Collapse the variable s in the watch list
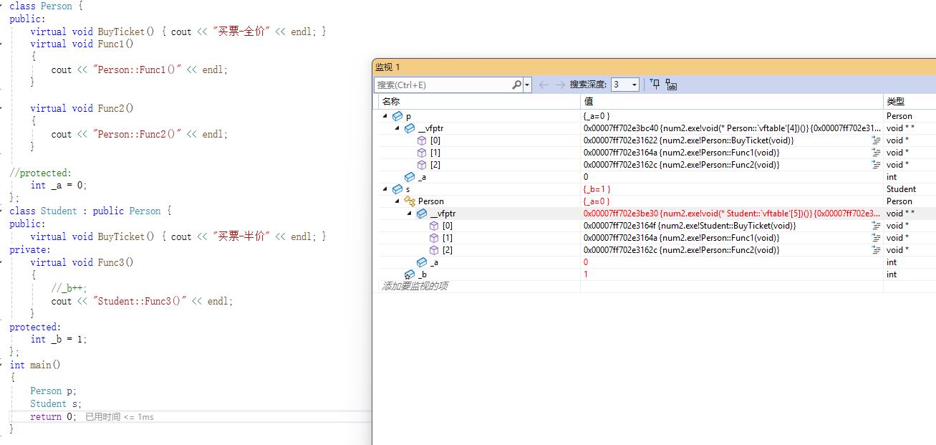This screenshot has width=936, height=445. click(x=385, y=189)
